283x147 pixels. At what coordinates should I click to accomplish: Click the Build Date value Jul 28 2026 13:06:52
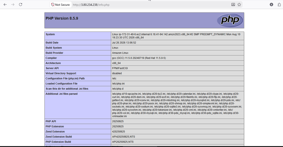(x=124, y=43)
